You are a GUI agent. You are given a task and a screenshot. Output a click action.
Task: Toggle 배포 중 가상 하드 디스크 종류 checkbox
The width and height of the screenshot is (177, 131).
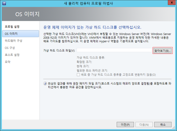[x=78, y=75]
